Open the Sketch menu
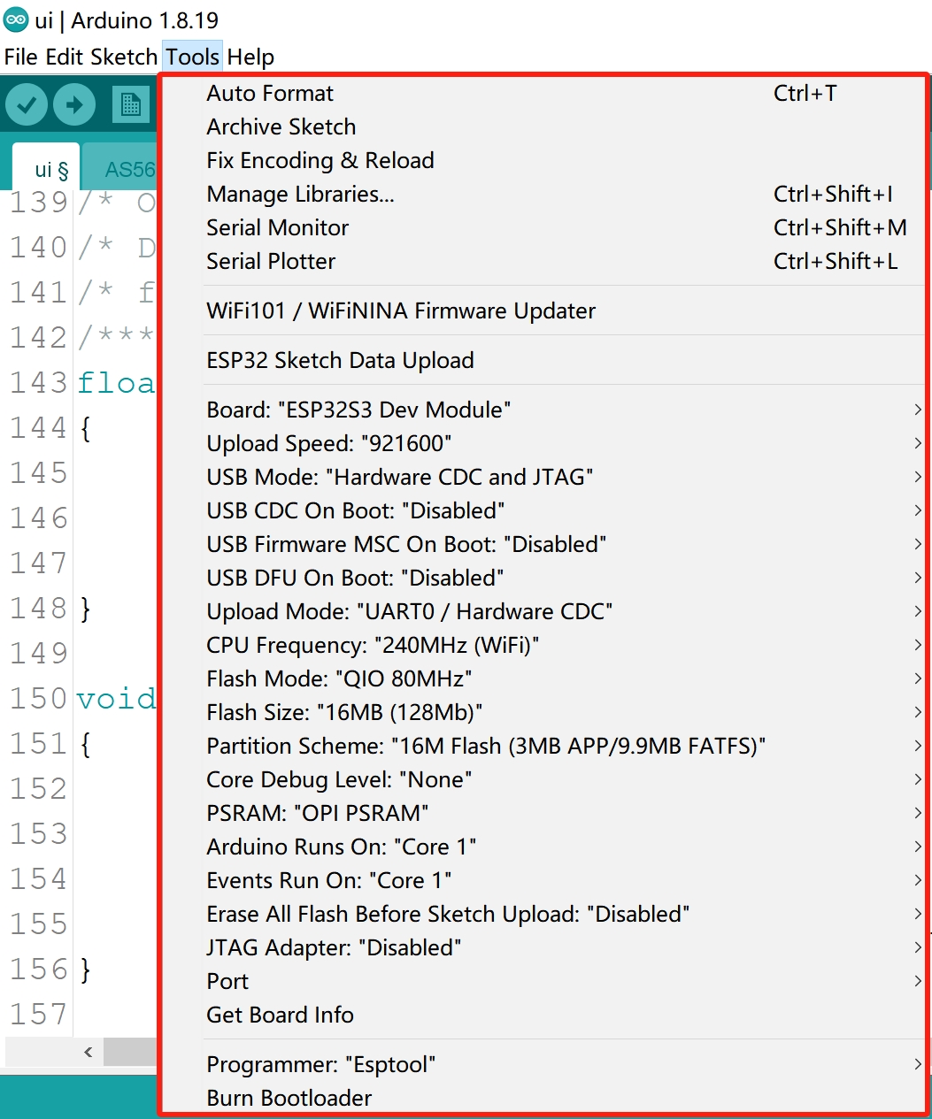 tap(124, 57)
